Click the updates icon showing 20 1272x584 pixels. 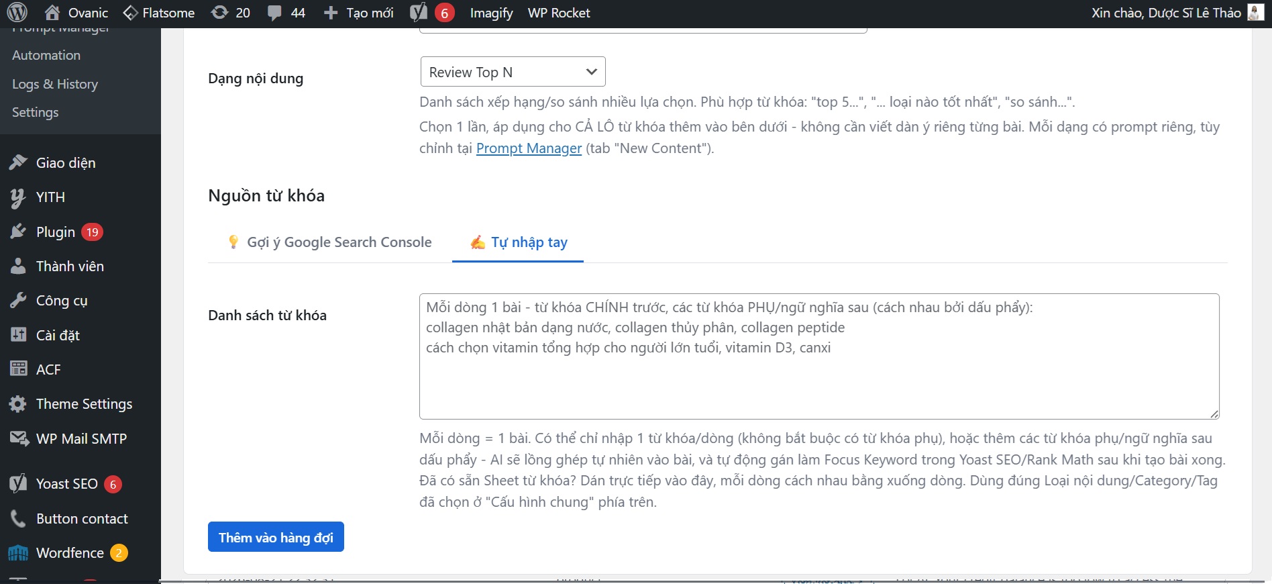[x=219, y=13]
